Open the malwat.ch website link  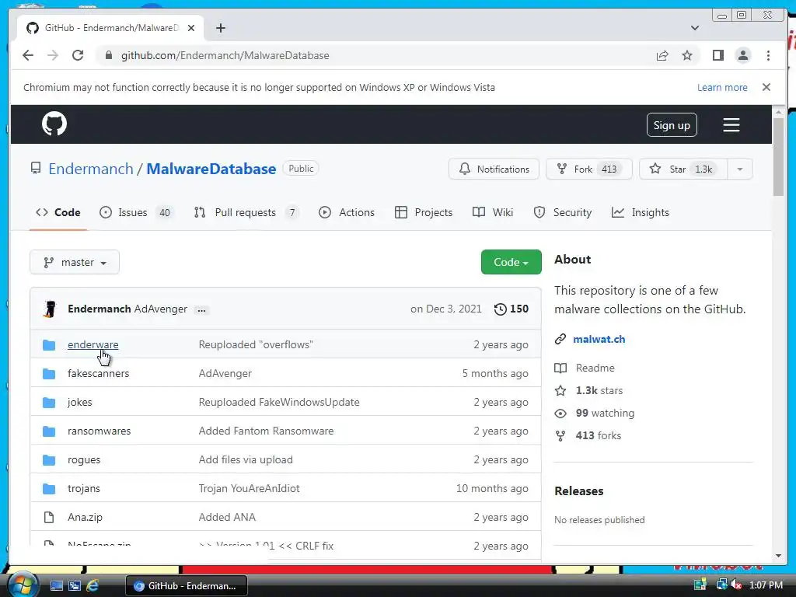[x=599, y=339]
